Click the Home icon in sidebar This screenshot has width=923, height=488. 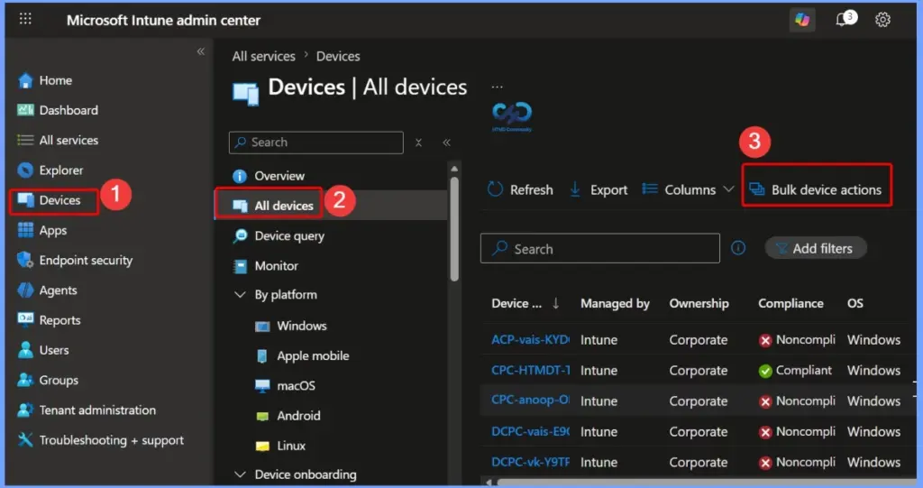point(25,80)
